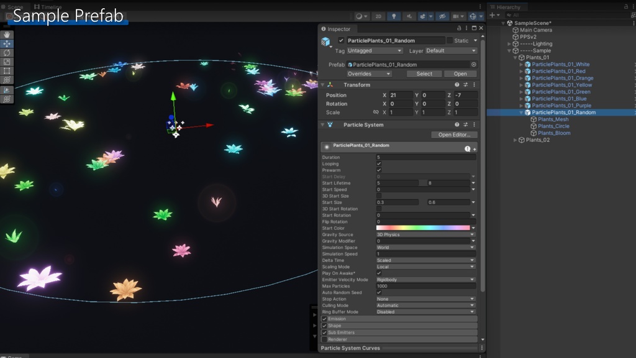
Task: Click the prefab Select button
Action: point(424,74)
